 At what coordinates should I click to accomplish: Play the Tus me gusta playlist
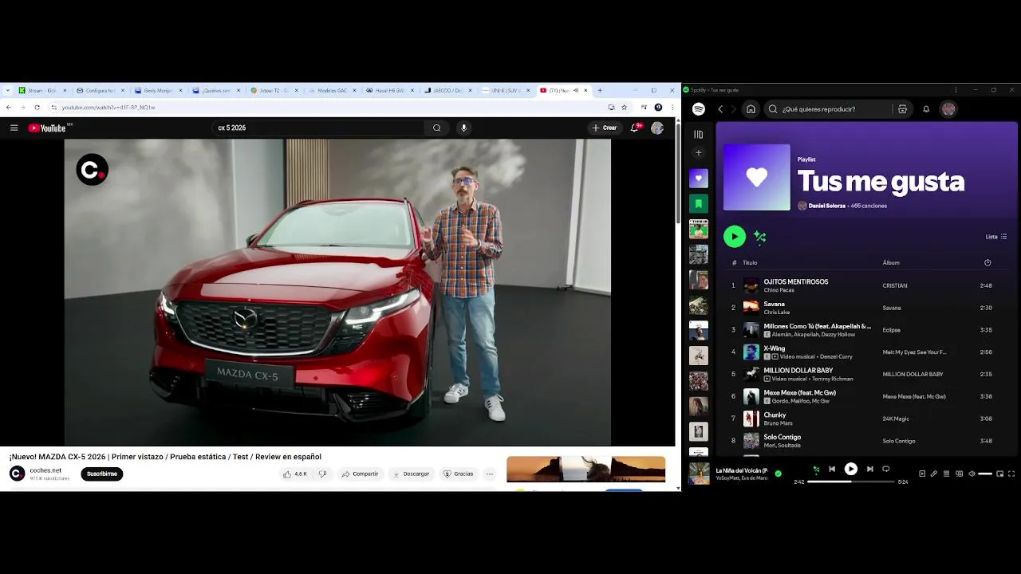click(735, 236)
